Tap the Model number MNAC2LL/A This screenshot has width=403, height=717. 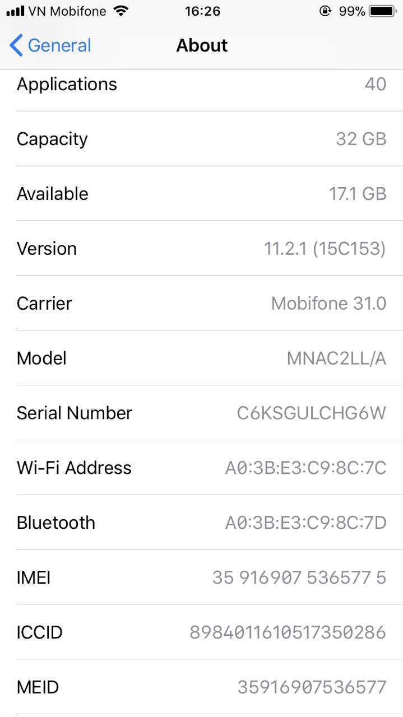[336, 358]
